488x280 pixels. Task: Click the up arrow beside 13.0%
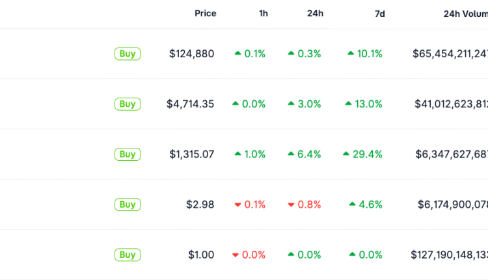click(349, 104)
